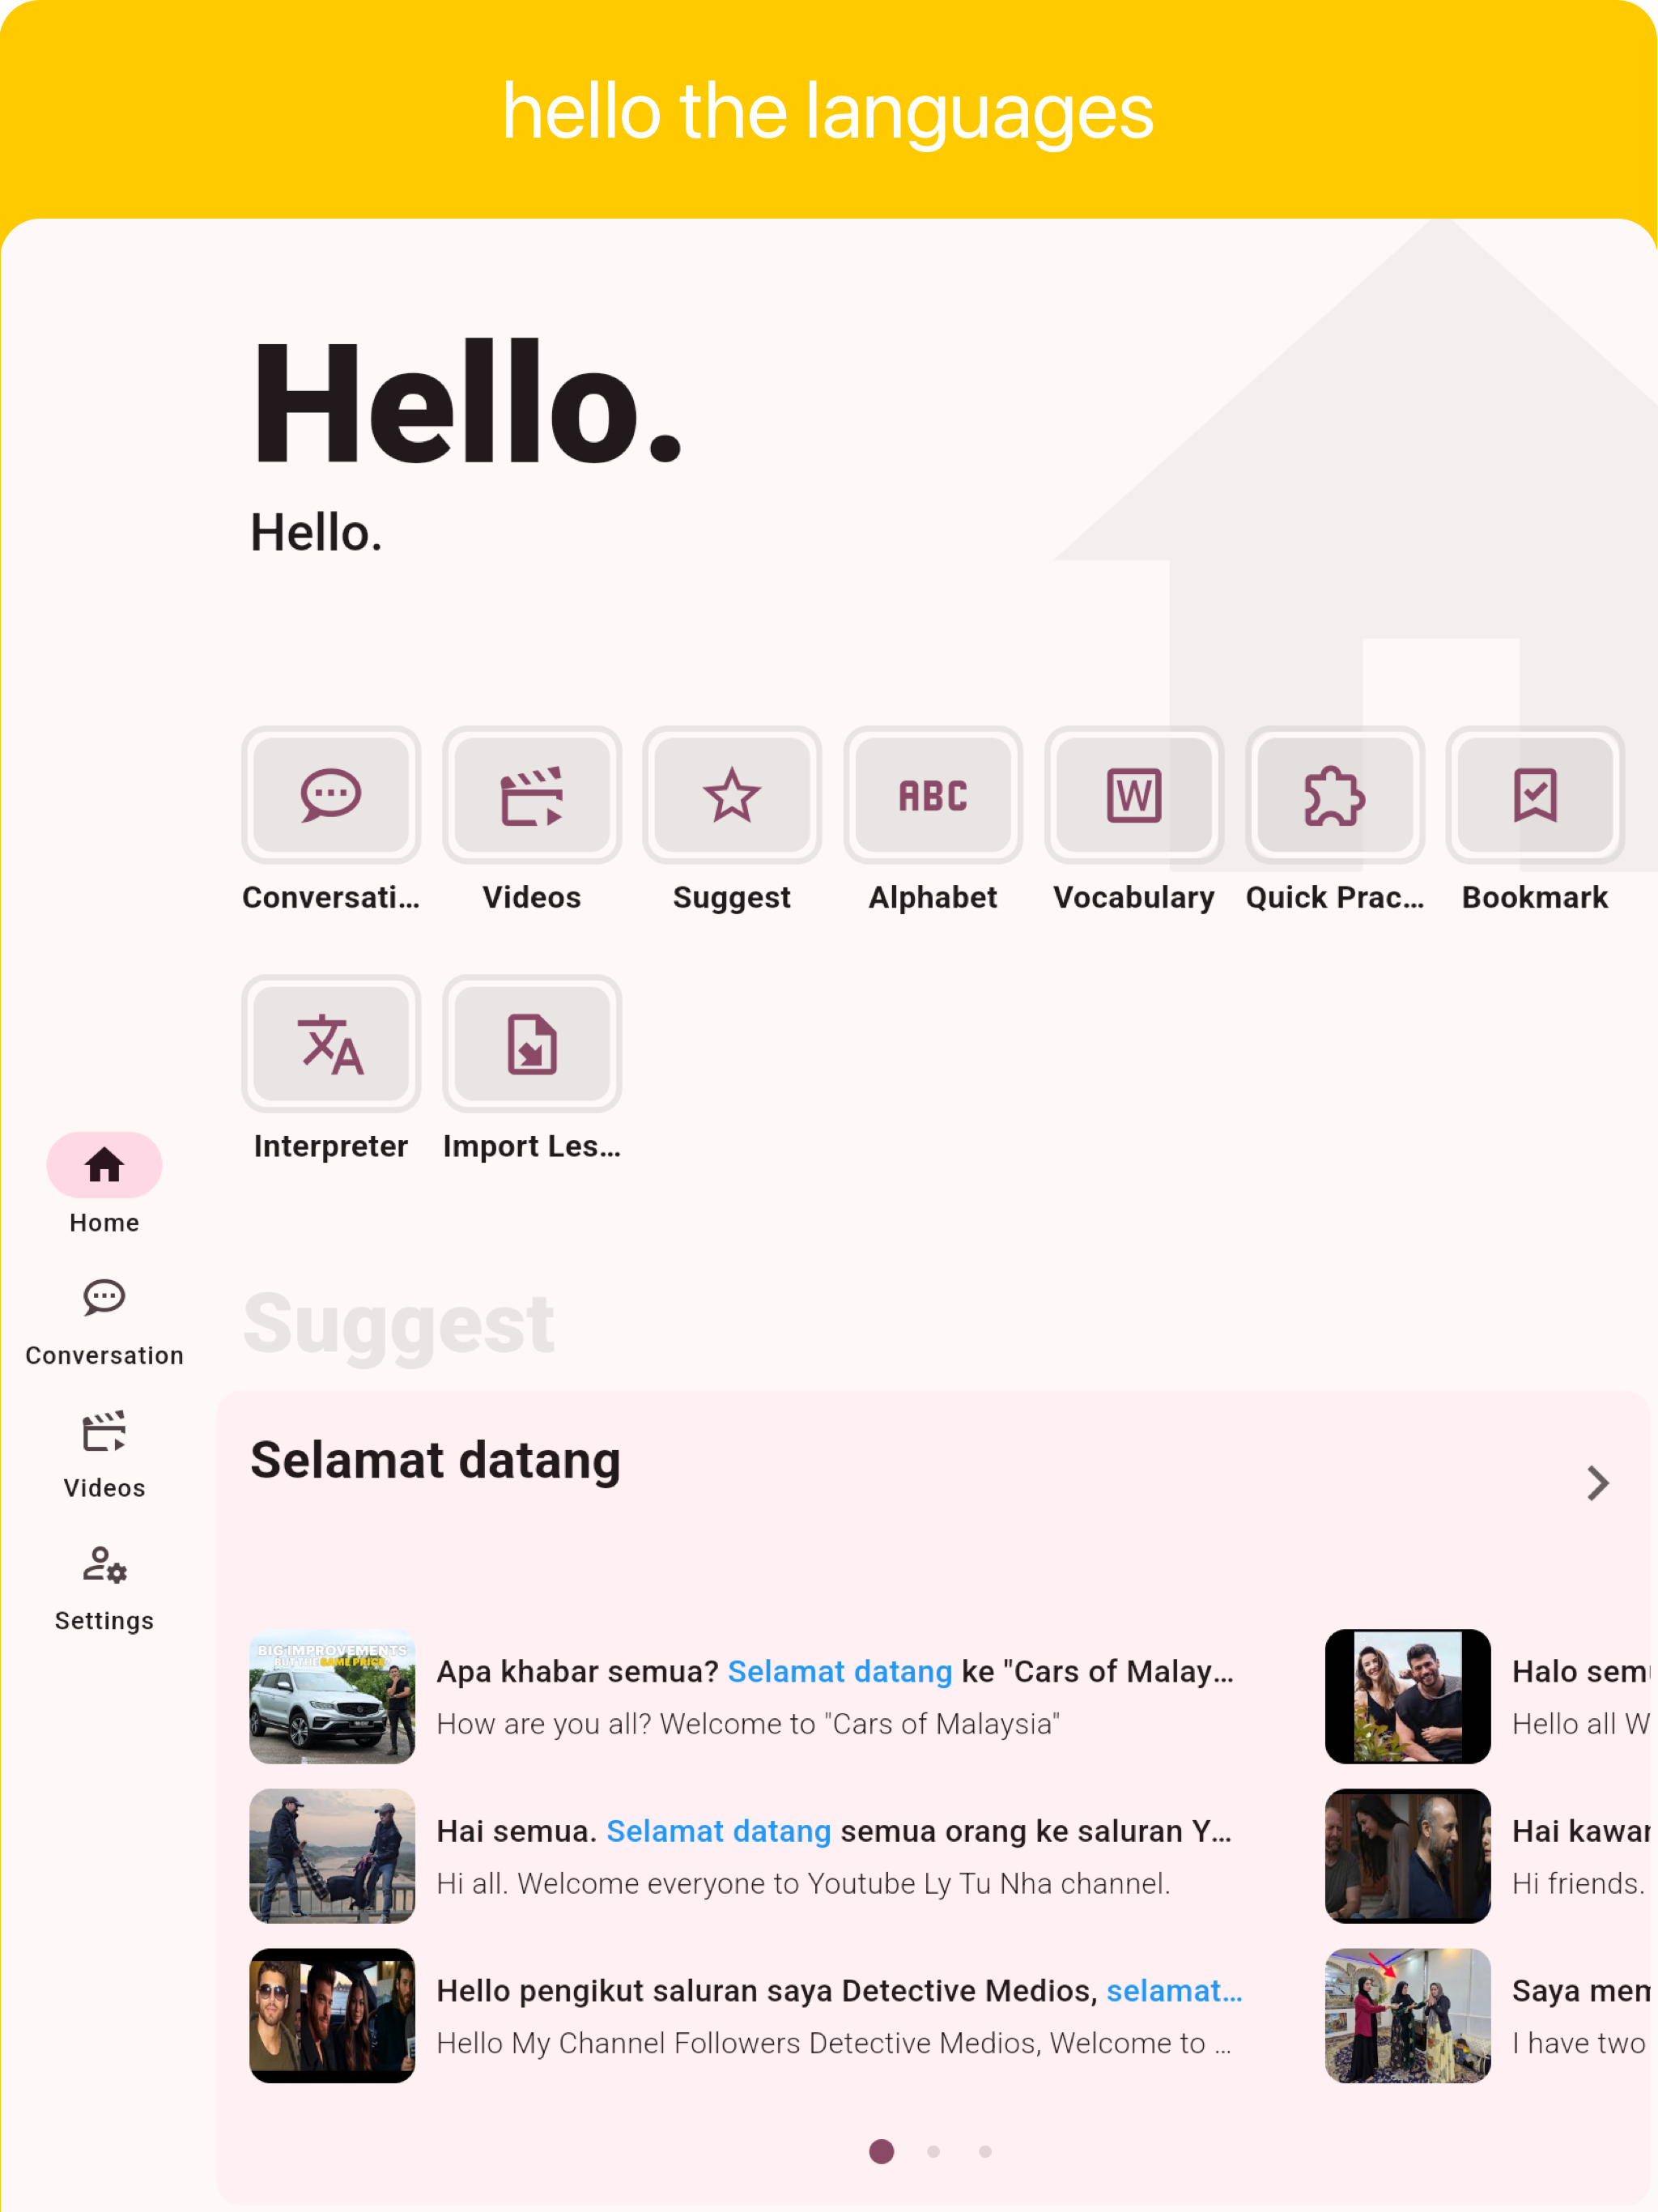Open the Bookmark tile
Image resolution: width=1658 pixels, height=2212 pixels.
(x=1535, y=795)
